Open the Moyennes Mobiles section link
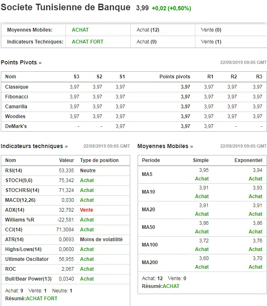The width and height of the screenshot is (267, 306). 165,146
